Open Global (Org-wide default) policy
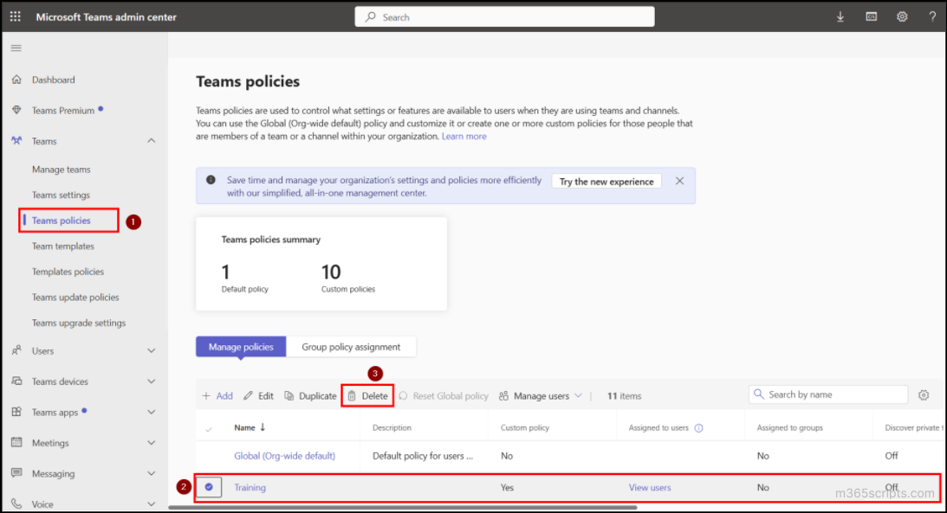Viewport: 947px width, 513px height. 284,456
